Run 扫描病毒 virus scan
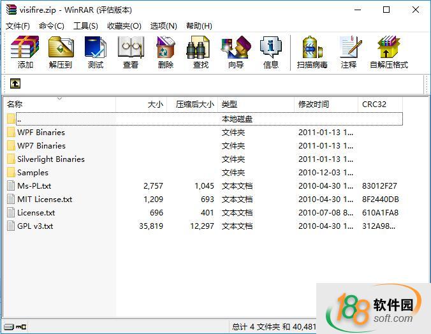The height and width of the screenshot is (334, 431). (x=312, y=51)
